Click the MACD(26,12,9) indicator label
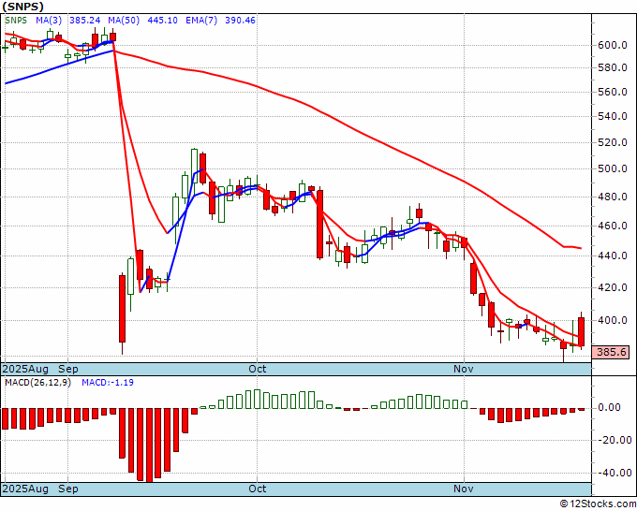This screenshot has height=511, width=637. click(x=37, y=383)
